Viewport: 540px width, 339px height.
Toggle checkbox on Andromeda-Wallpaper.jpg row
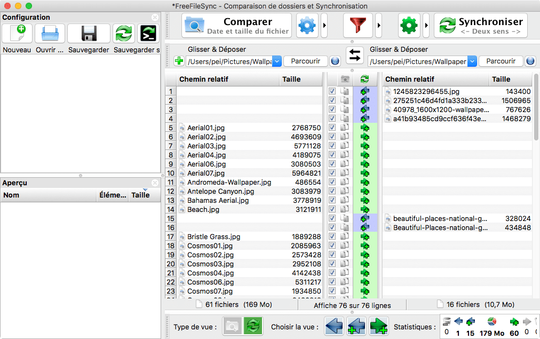point(332,182)
